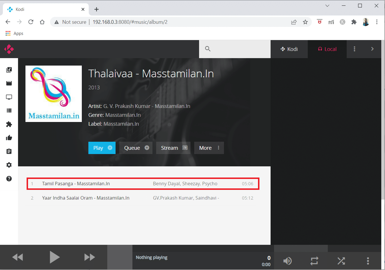Click the Chrome profile avatar
Screen dimensions: 385x270
366,22
